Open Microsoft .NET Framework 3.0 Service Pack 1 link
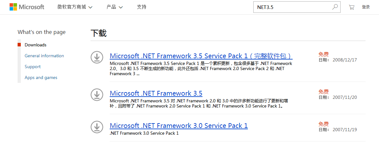This screenshot has width=379, height=143. (x=178, y=126)
